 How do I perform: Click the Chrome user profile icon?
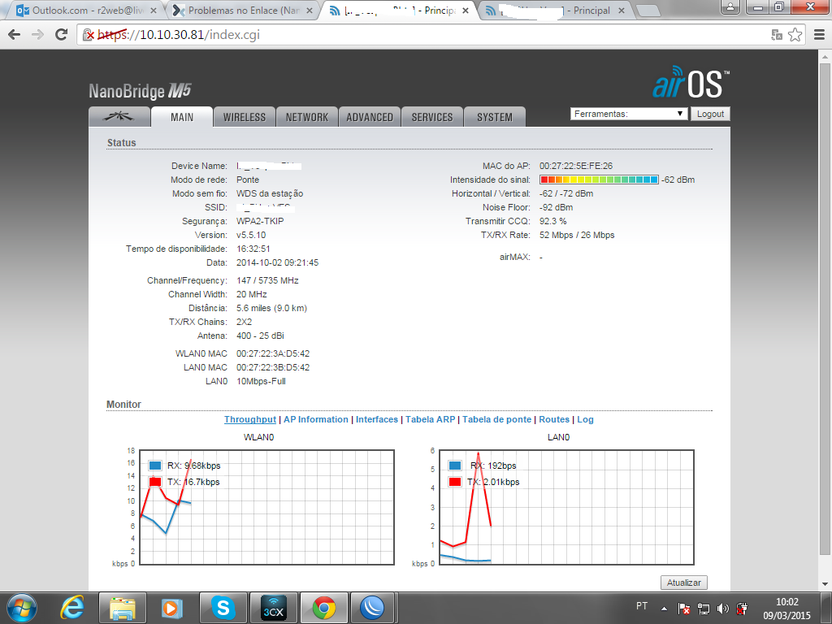[x=730, y=6]
